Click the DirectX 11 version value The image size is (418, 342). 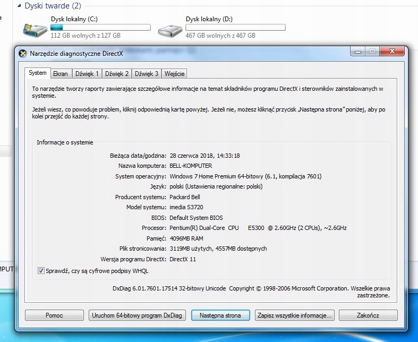pos(183,259)
